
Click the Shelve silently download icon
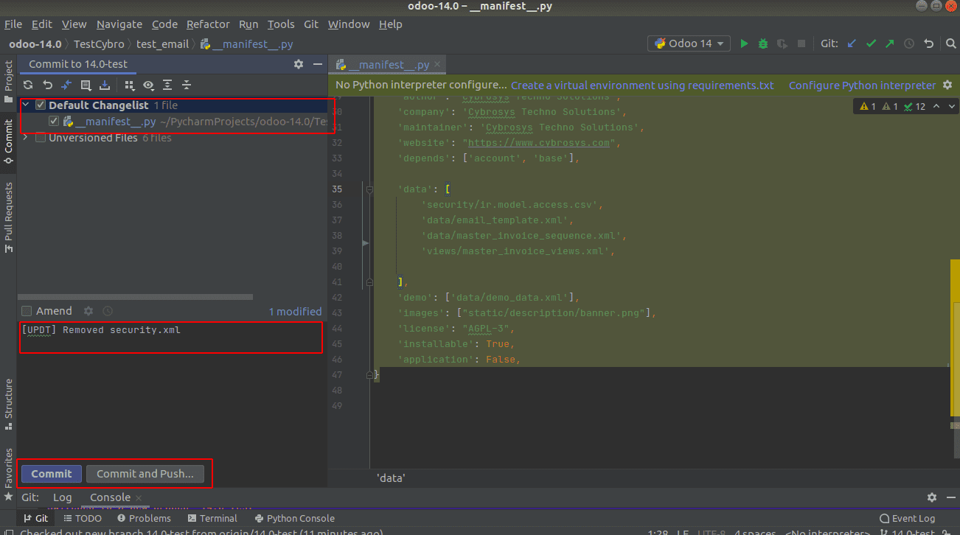coord(105,85)
